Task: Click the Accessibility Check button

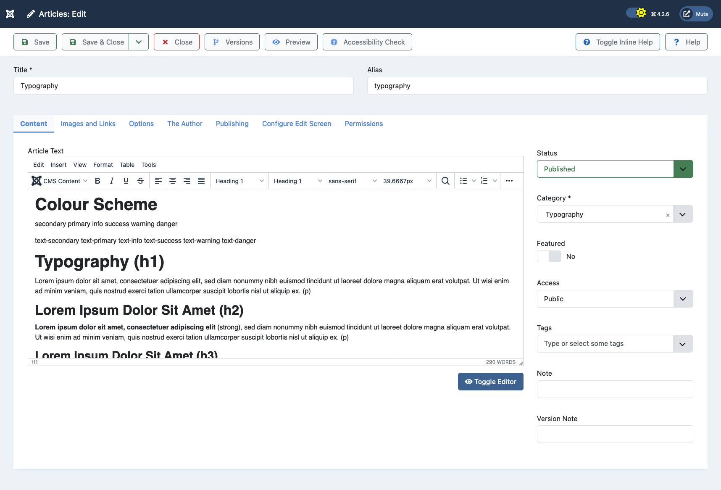Action: point(367,42)
